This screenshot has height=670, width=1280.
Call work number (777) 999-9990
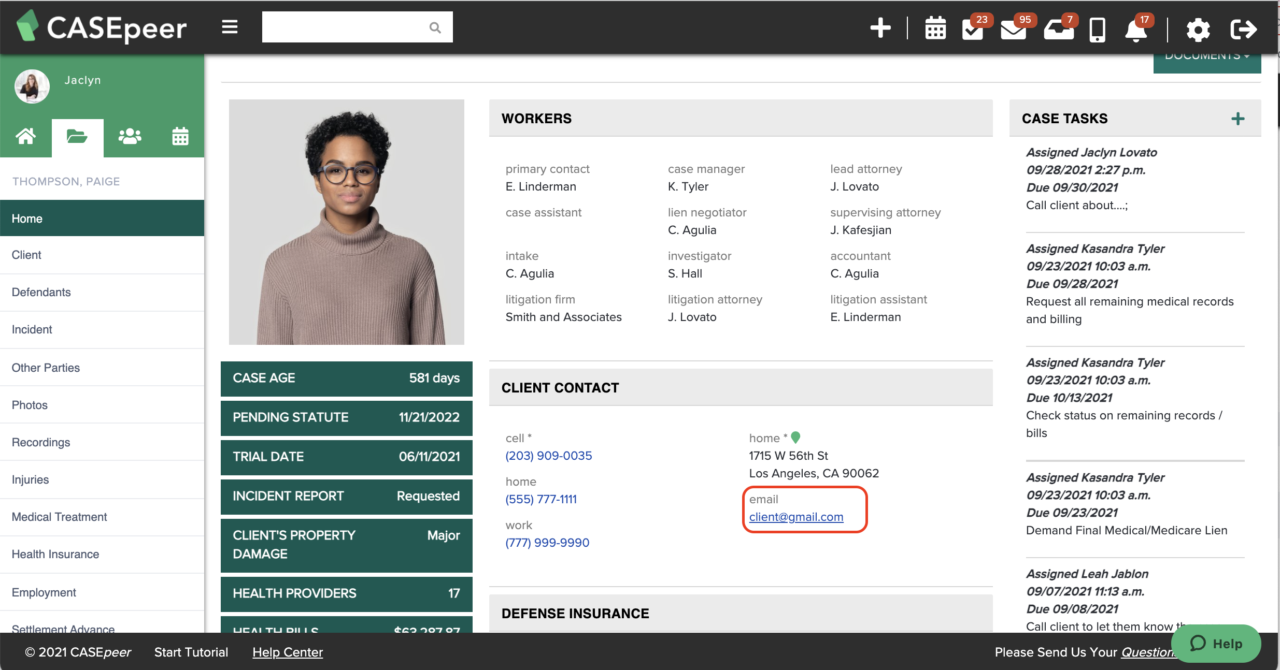(x=547, y=543)
